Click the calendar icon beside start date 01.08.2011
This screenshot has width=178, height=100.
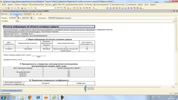point(18,18)
